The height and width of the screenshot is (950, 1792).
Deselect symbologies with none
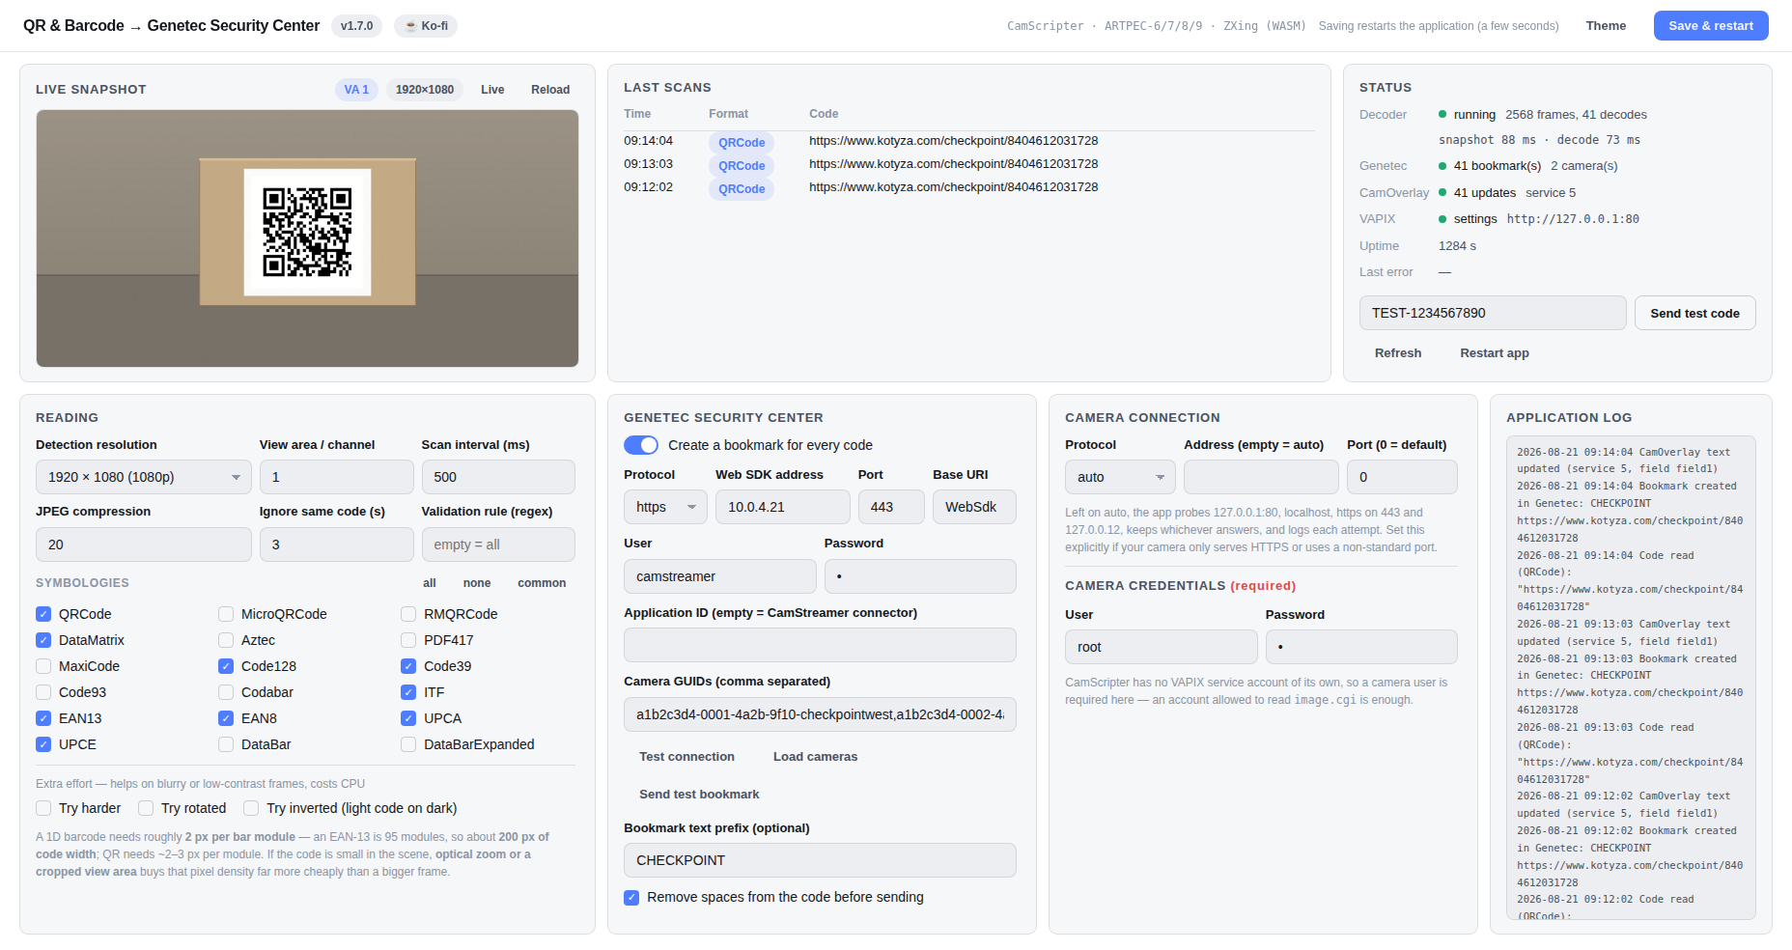click(477, 583)
